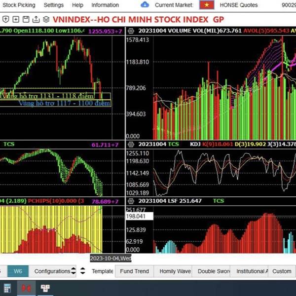Click the PCHIPS(10)0.000 label
Viewport: 296px width, 296px height.
tap(52, 201)
